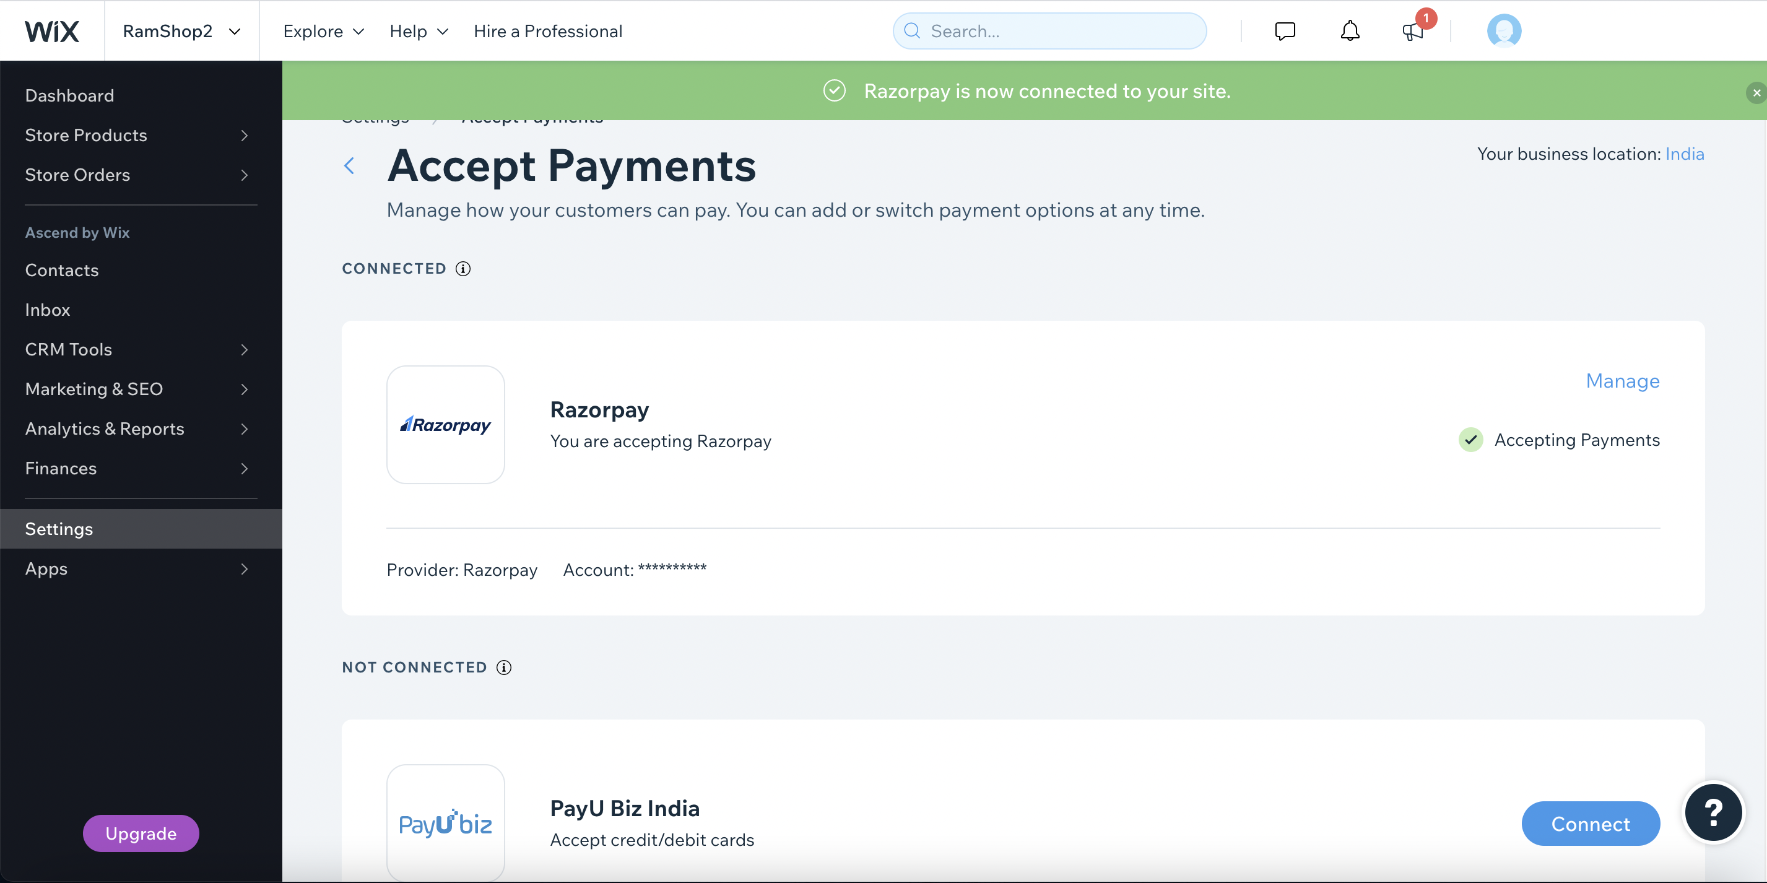Open the Explore dropdown menu
The image size is (1767, 883).
(x=323, y=32)
